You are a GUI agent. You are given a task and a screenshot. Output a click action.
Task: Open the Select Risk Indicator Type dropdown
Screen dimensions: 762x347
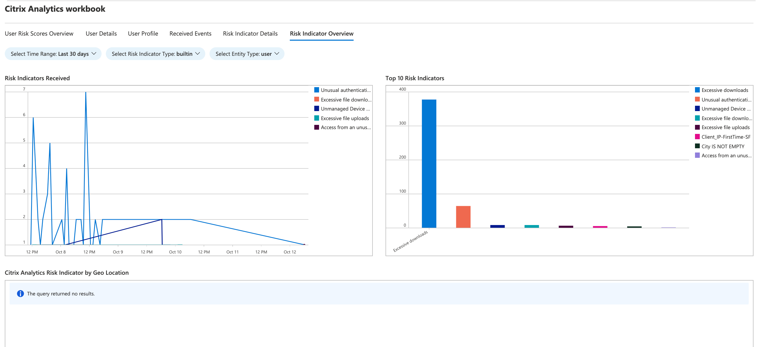[155, 54]
